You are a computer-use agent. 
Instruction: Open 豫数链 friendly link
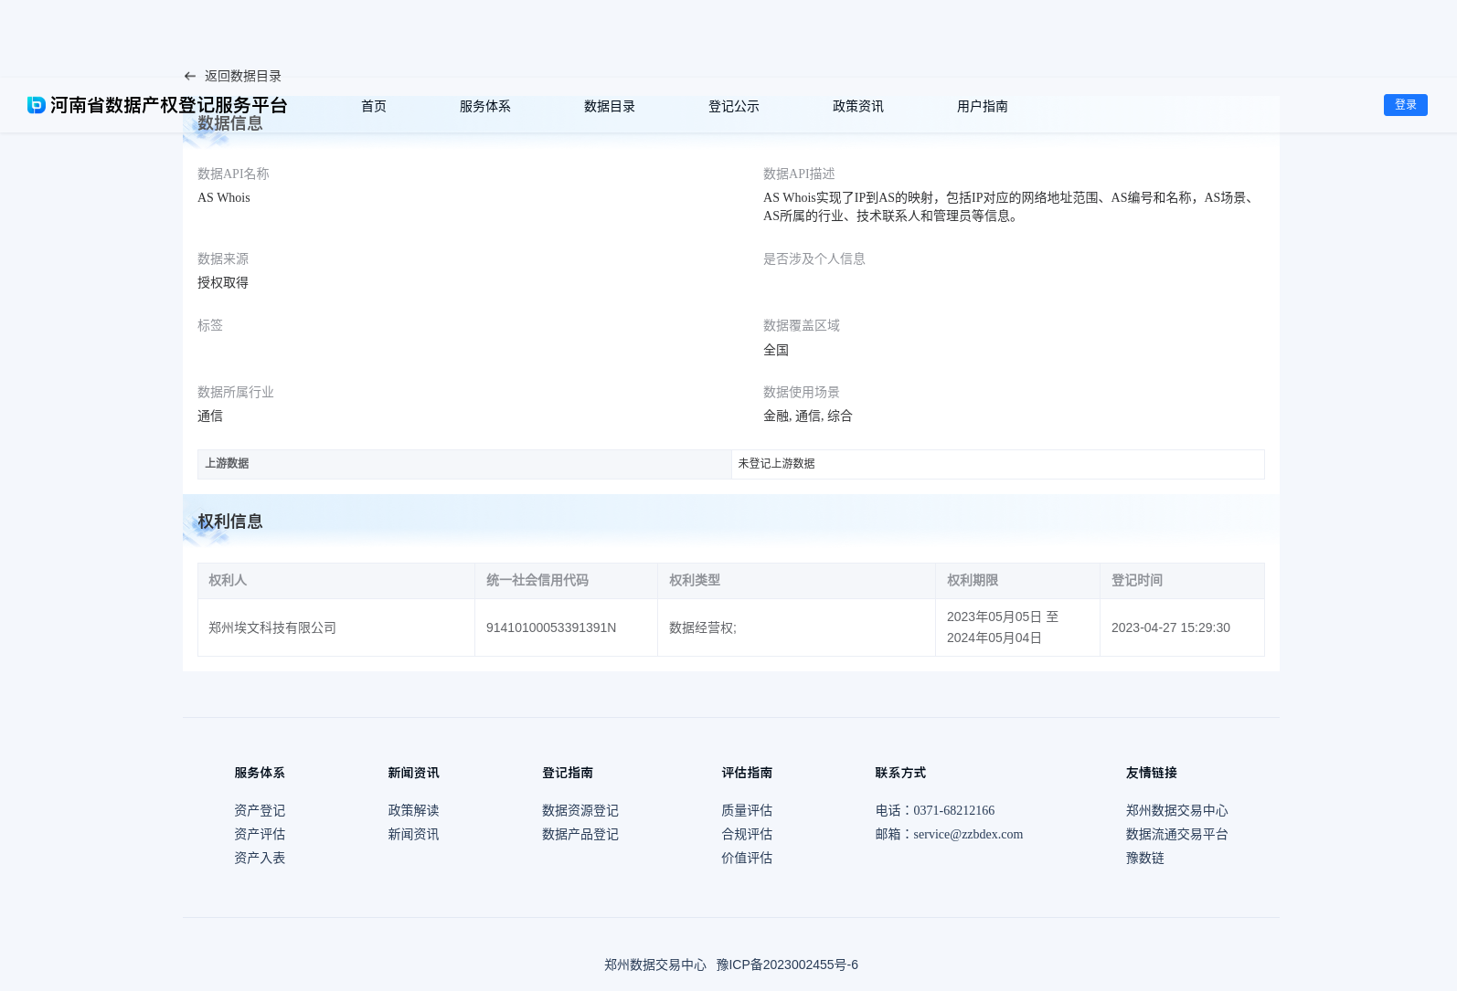(x=1145, y=858)
